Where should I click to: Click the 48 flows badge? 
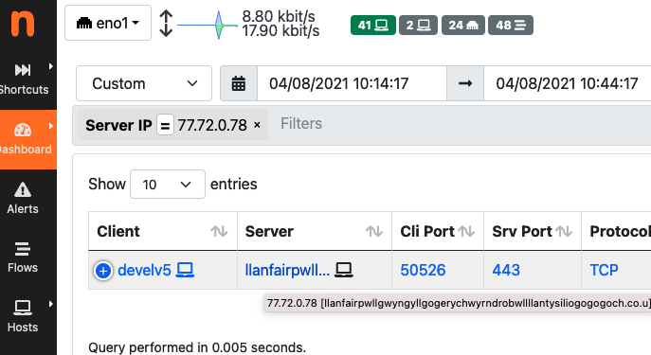[x=511, y=26]
